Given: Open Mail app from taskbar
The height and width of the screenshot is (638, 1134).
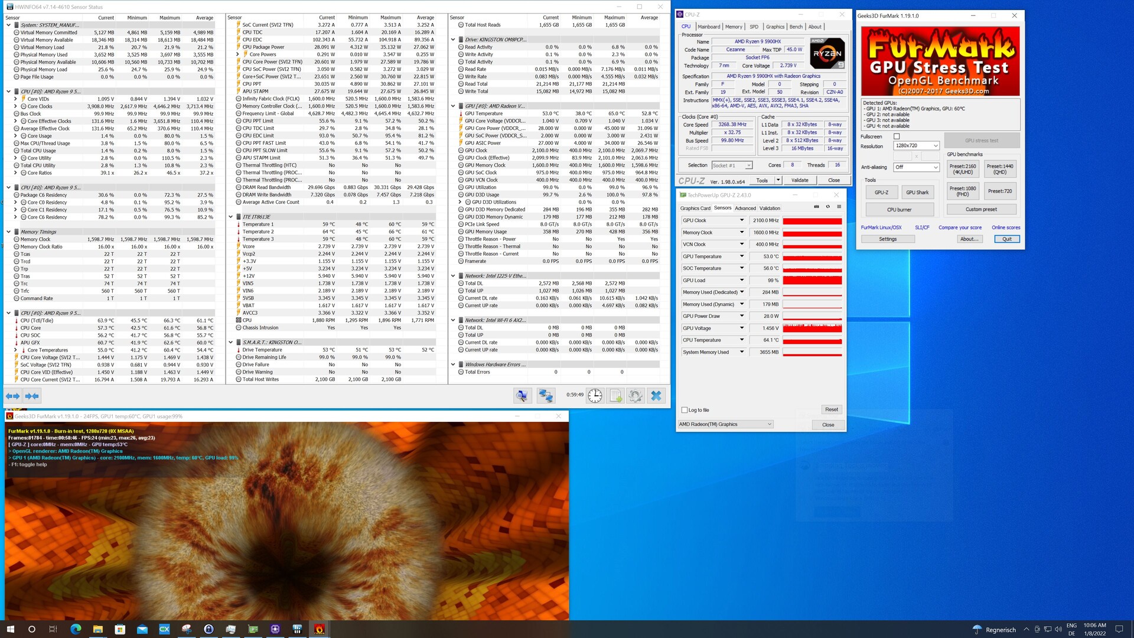Looking at the screenshot, I should coord(142,629).
